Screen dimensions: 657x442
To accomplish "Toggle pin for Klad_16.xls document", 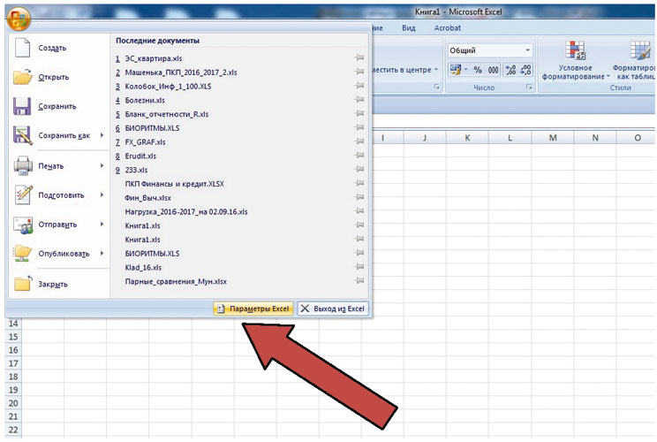I will coord(359,267).
